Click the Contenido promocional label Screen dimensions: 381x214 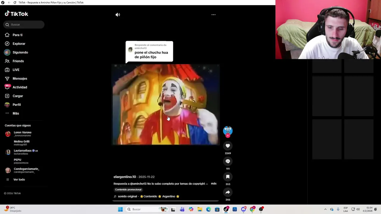point(128,190)
